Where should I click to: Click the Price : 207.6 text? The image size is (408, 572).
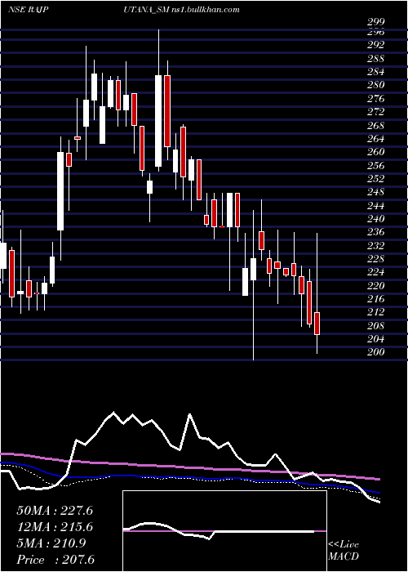click(x=55, y=560)
